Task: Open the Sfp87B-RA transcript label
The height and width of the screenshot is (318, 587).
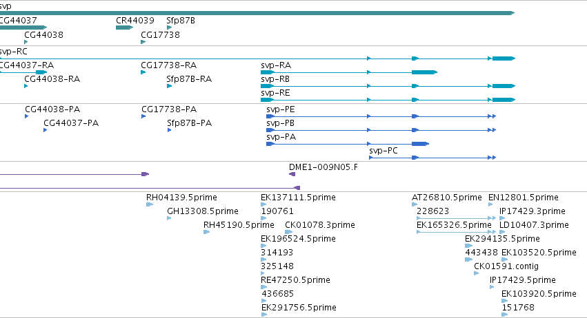Action: coord(189,79)
